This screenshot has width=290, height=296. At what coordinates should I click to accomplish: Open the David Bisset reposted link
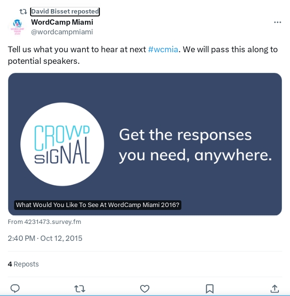point(65,12)
